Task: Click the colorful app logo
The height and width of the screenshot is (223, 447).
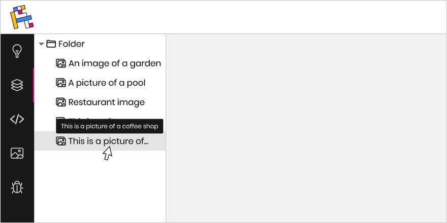Action: pos(22,17)
